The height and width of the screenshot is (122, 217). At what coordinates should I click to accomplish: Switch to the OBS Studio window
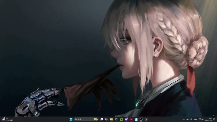141,119
